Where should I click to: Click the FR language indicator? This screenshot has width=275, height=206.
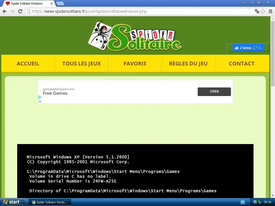pyautogui.click(x=243, y=202)
